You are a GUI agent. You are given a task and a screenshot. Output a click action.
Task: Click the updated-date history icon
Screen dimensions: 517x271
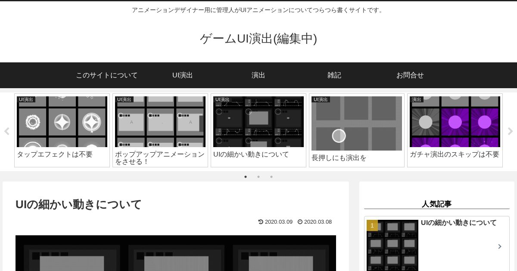[x=261, y=222]
